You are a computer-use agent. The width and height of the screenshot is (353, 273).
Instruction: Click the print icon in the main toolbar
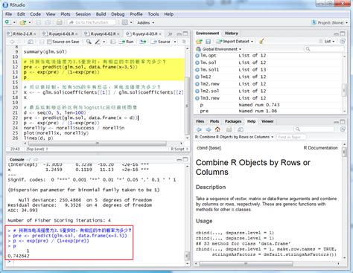click(59, 22)
